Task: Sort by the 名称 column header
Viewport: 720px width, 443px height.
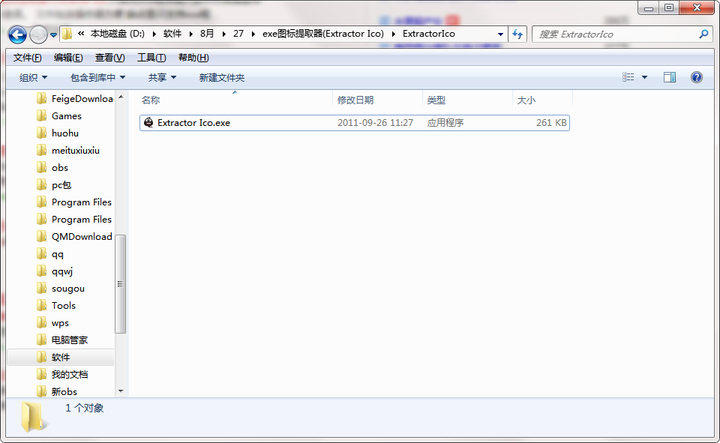Action: [151, 100]
